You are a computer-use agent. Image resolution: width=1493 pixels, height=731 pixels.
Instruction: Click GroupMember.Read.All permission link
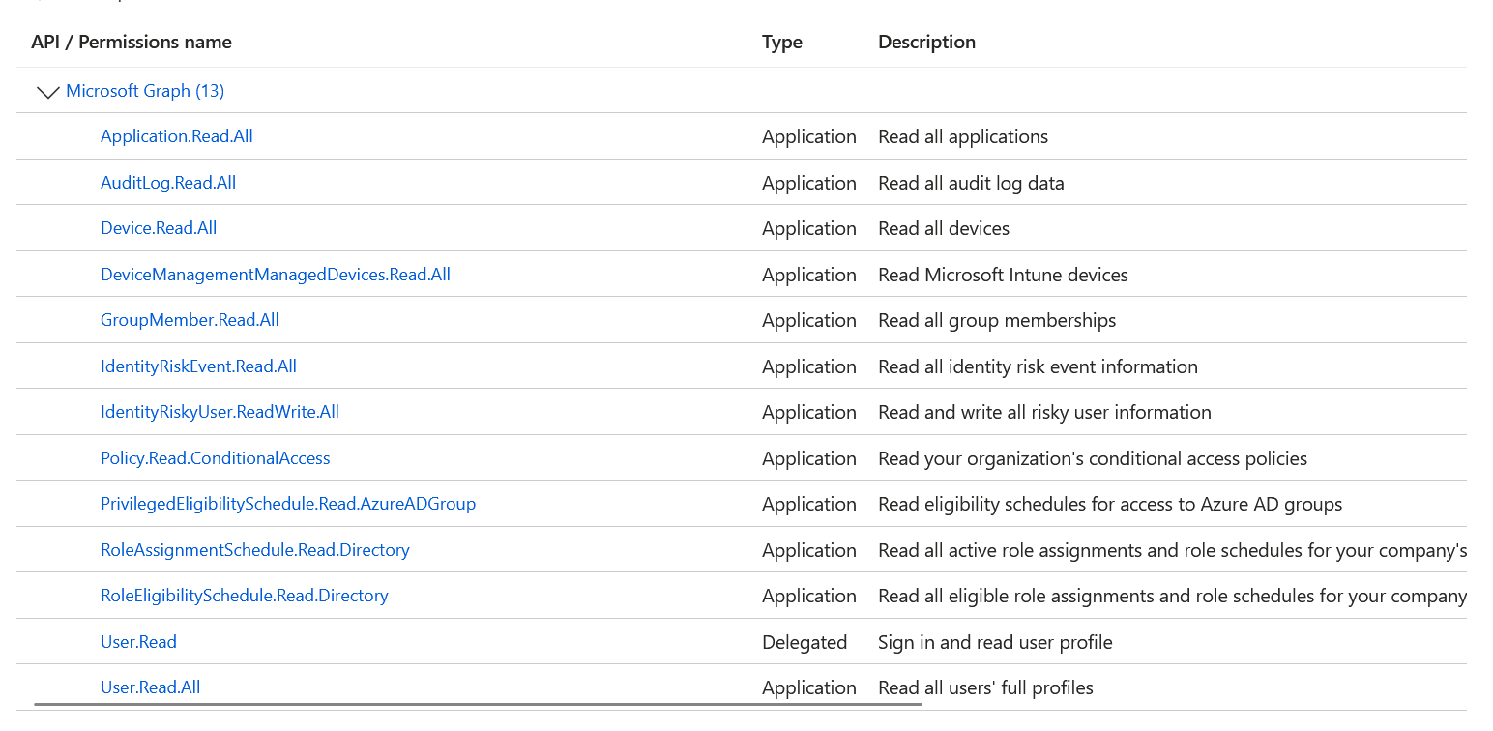click(x=190, y=320)
